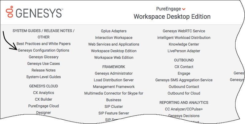Open System-Level Guides

[x=43, y=77]
